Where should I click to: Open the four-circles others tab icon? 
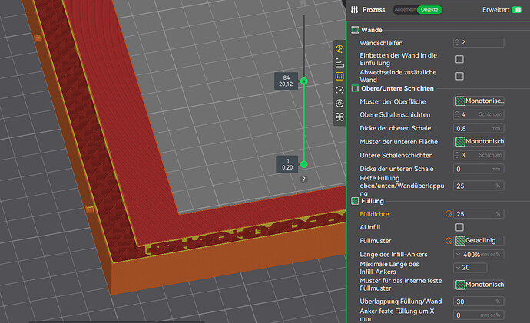[340, 117]
